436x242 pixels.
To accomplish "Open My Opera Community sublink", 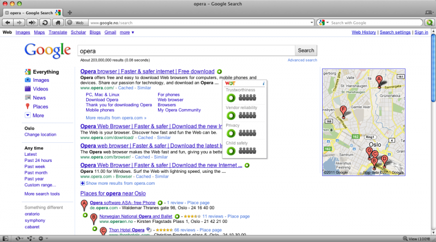I will [179, 110].
